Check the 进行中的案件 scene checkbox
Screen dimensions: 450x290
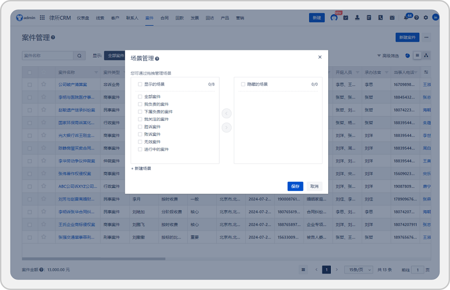click(140, 149)
